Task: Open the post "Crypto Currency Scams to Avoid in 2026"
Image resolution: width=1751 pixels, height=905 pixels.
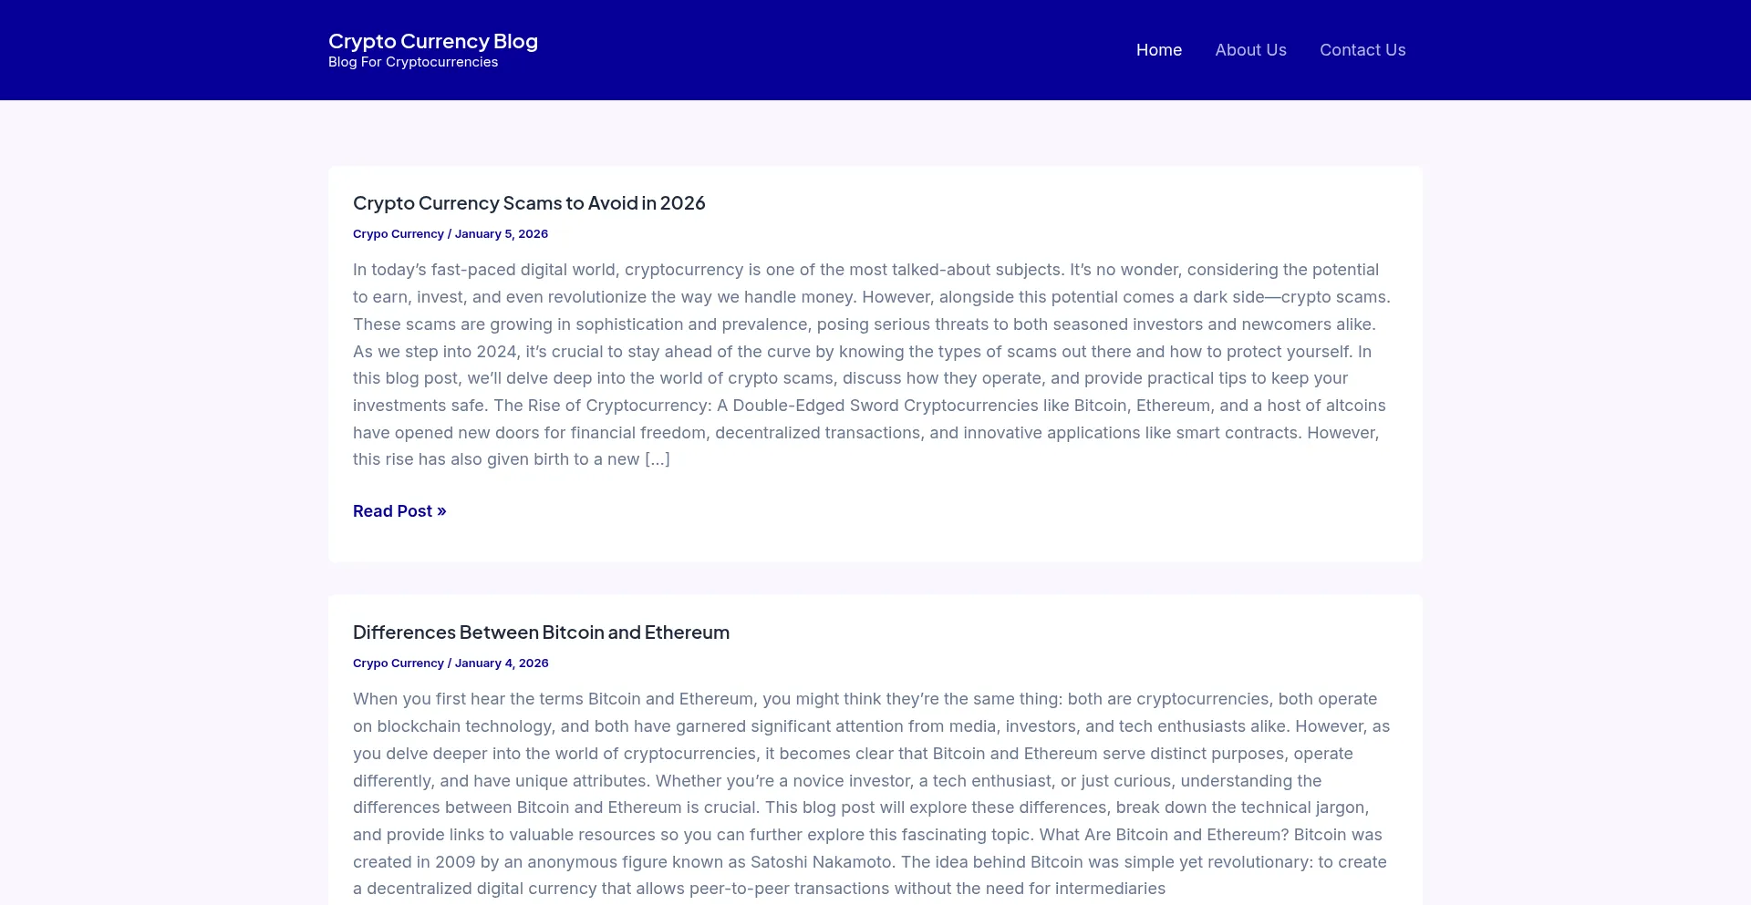Action: (x=529, y=202)
